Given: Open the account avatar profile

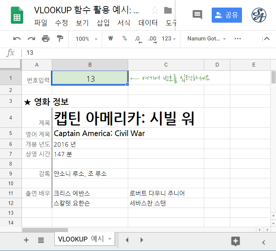Looking at the screenshot, I should coord(259,15).
